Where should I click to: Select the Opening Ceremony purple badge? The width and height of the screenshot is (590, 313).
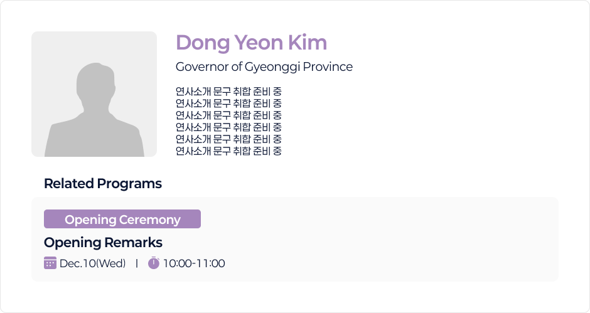click(122, 220)
